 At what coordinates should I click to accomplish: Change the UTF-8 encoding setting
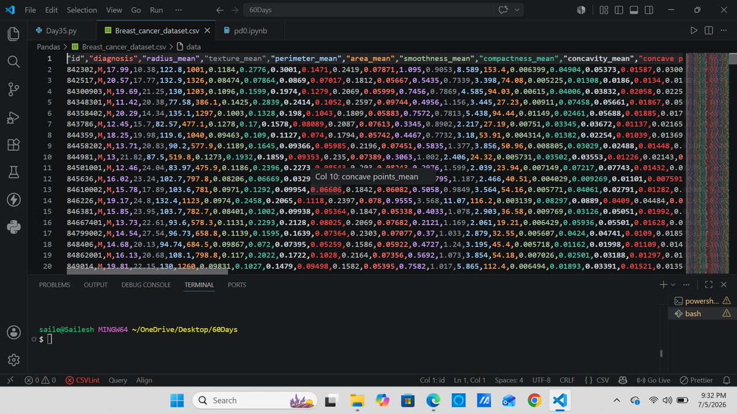click(541, 380)
